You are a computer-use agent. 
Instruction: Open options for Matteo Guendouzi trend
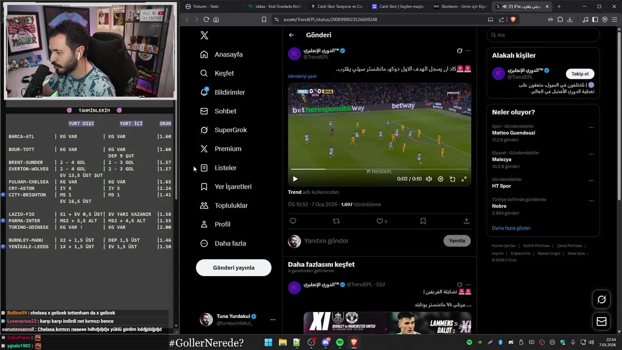coord(591,127)
